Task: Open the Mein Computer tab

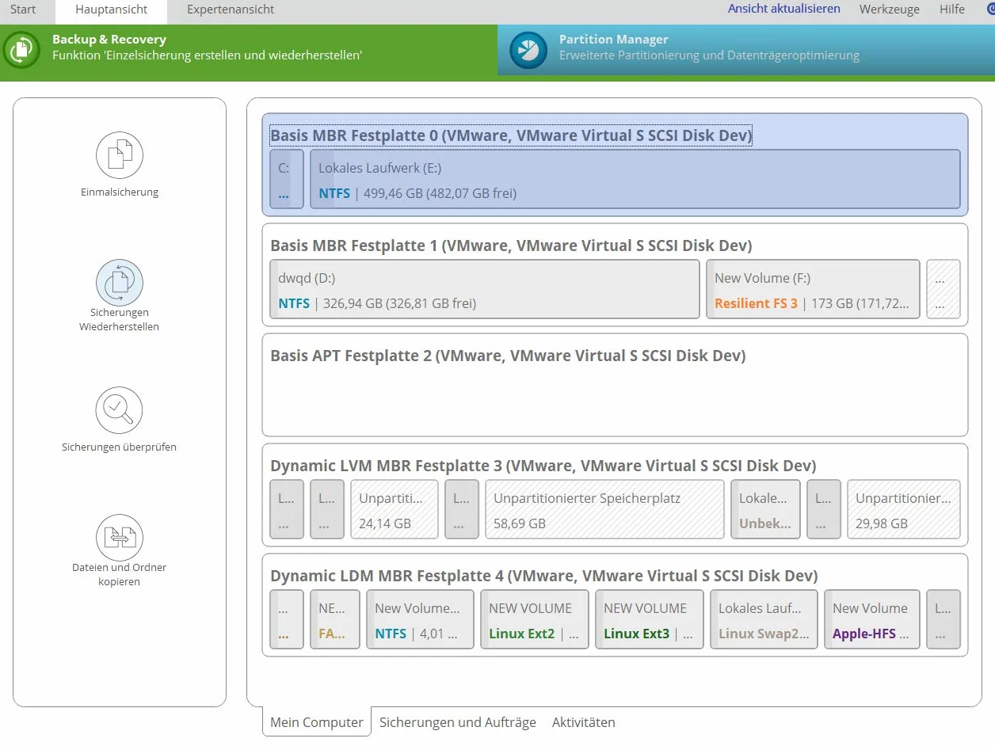Action: click(317, 721)
